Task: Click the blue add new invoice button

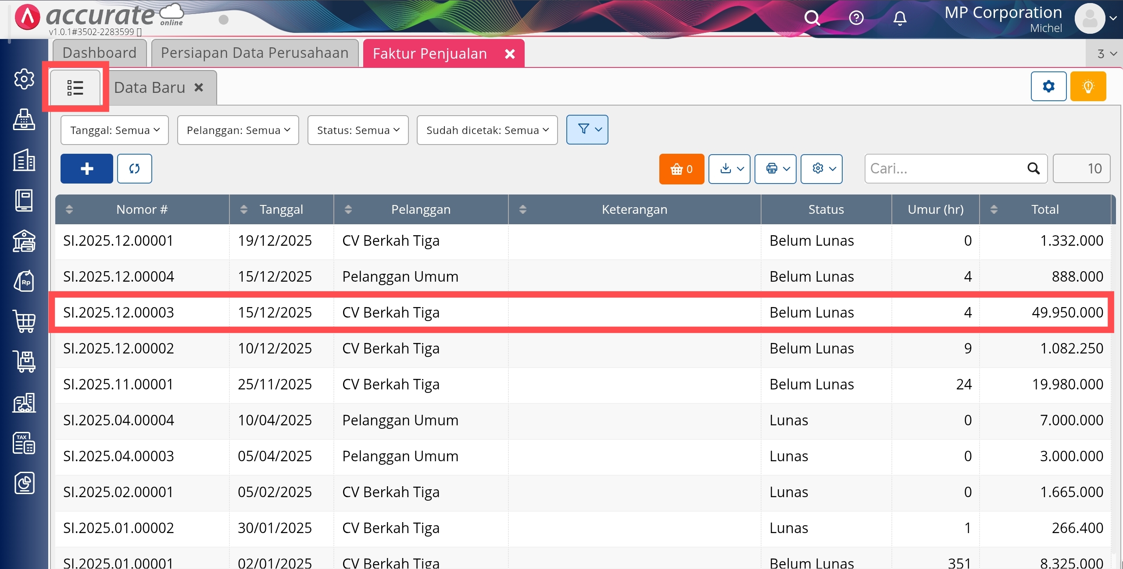Action: (87, 169)
